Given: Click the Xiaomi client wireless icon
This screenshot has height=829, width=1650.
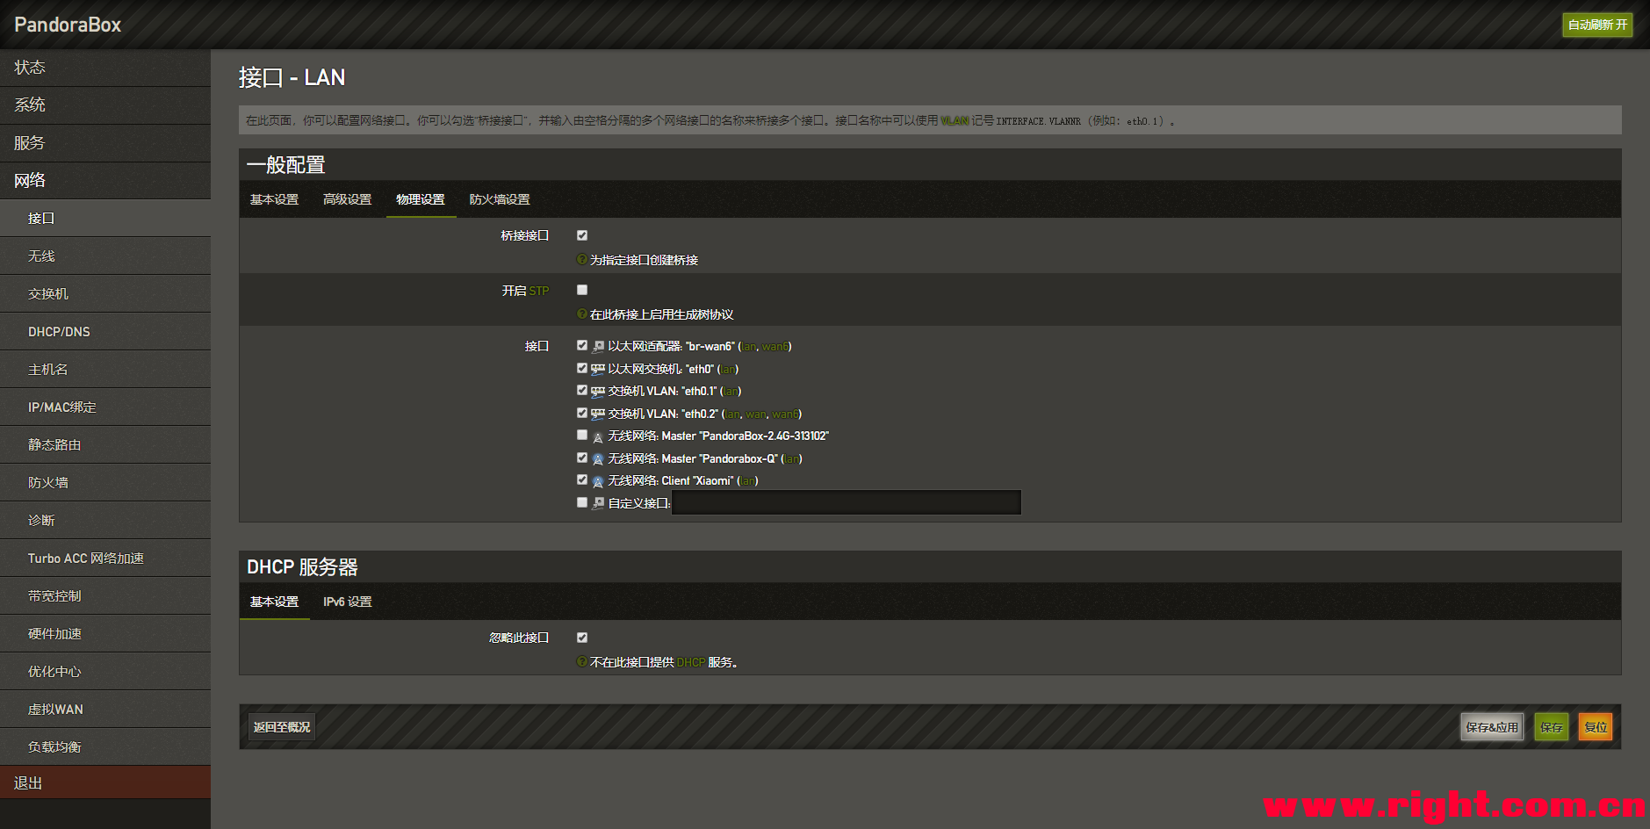Looking at the screenshot, I should coord(598,481).
